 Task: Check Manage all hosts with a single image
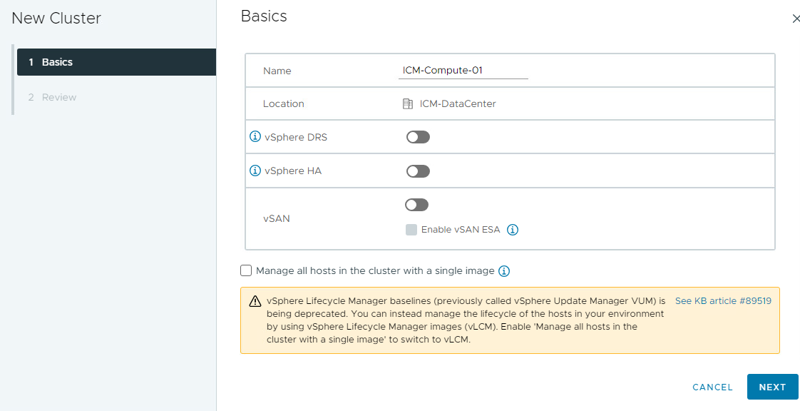point(246,270)
